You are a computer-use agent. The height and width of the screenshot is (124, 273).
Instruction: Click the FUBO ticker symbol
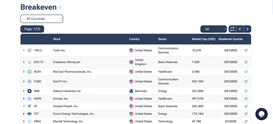(38, 81)
